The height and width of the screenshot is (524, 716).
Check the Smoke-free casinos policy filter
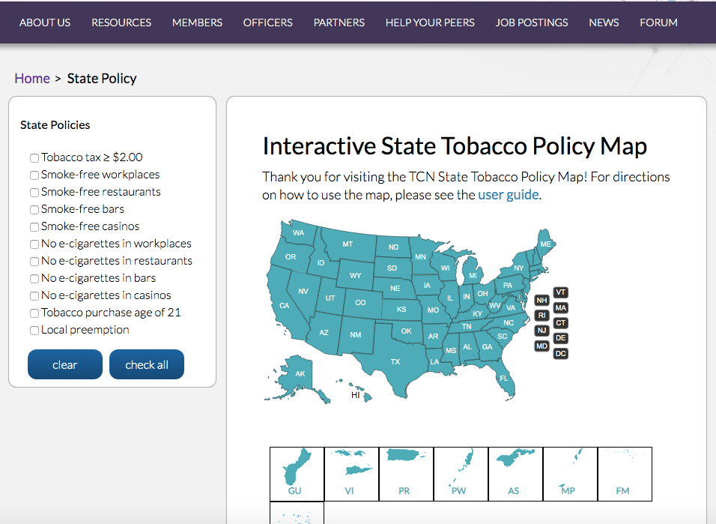coord(34,226)
